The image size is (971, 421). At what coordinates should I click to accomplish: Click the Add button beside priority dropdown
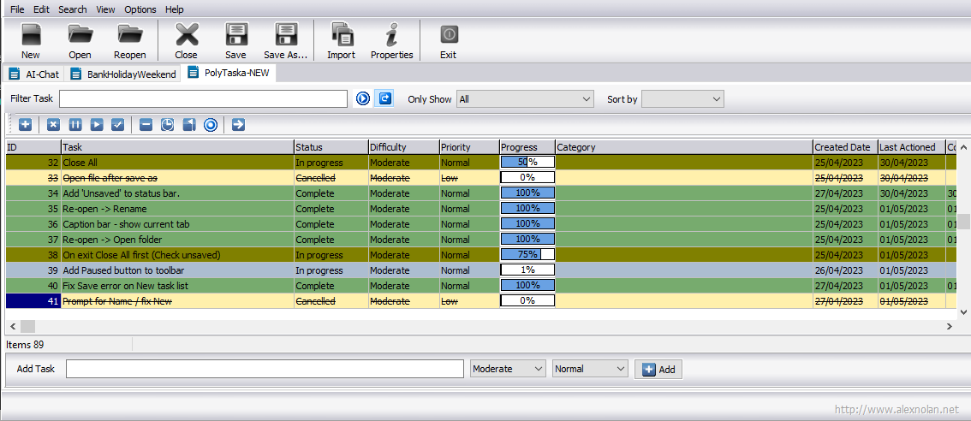(x=658, y=369)
